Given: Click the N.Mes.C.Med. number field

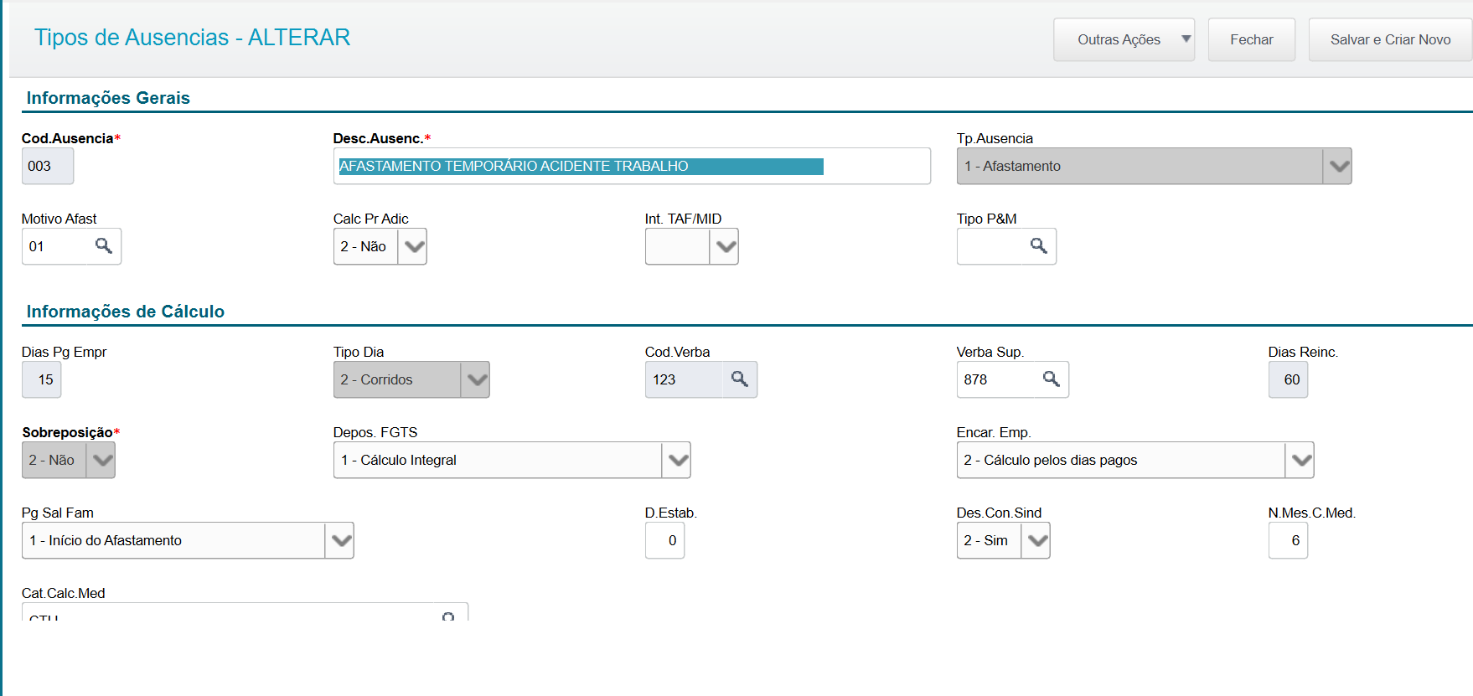Looking at the screenshot, I should click(x=1288, y=541).
